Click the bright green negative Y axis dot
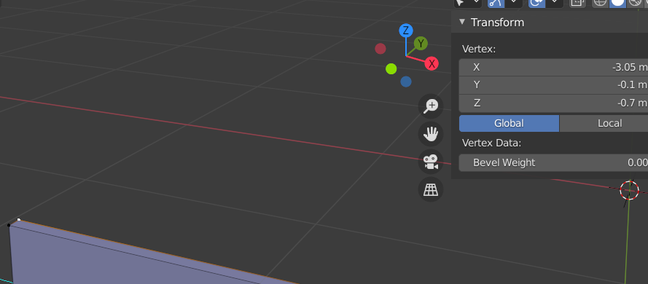Viewport: 648px width, 284px height. [x=391, y=69]
